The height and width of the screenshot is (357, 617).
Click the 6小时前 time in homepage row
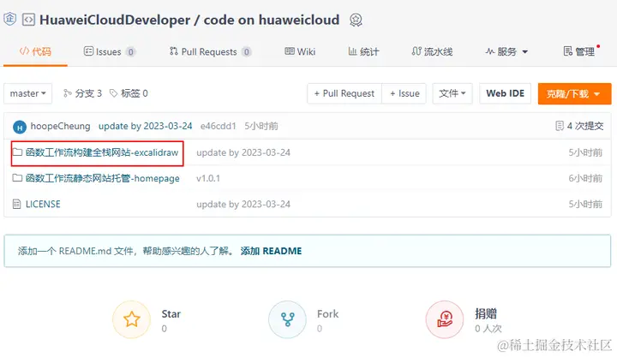pyautogui.click(x=585, y=178)
